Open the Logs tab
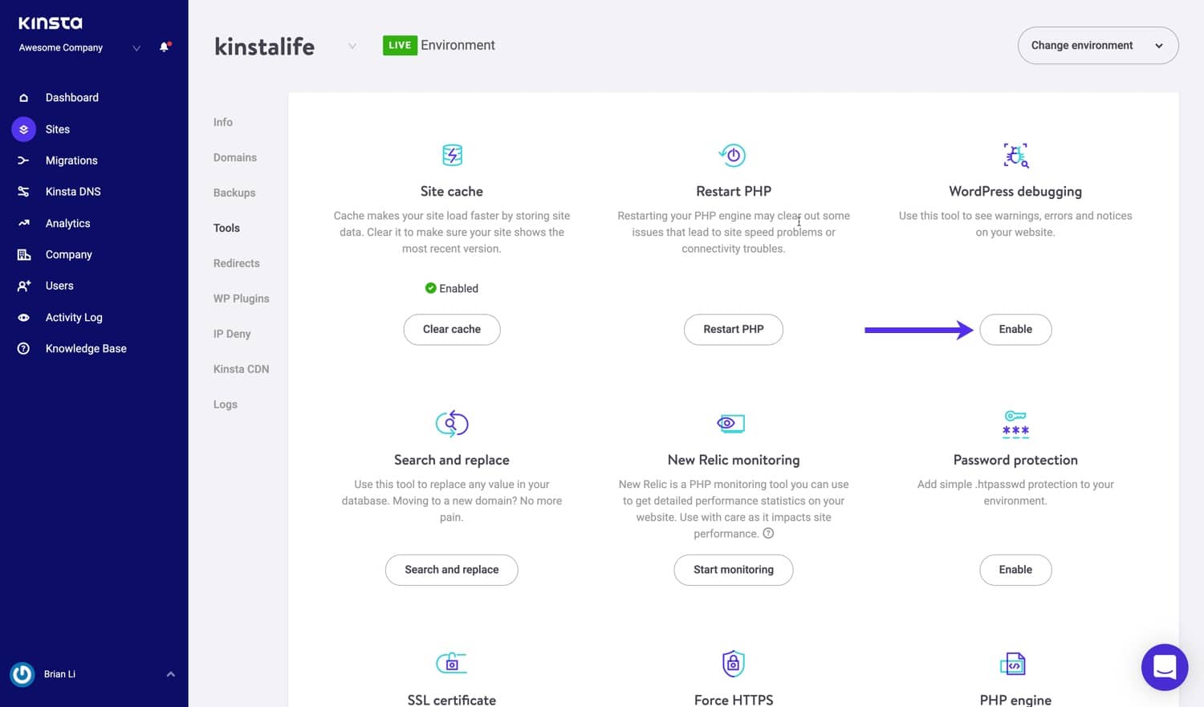Image resolution: width=1204 pixels, height=707 pixels. coord(226,404)
